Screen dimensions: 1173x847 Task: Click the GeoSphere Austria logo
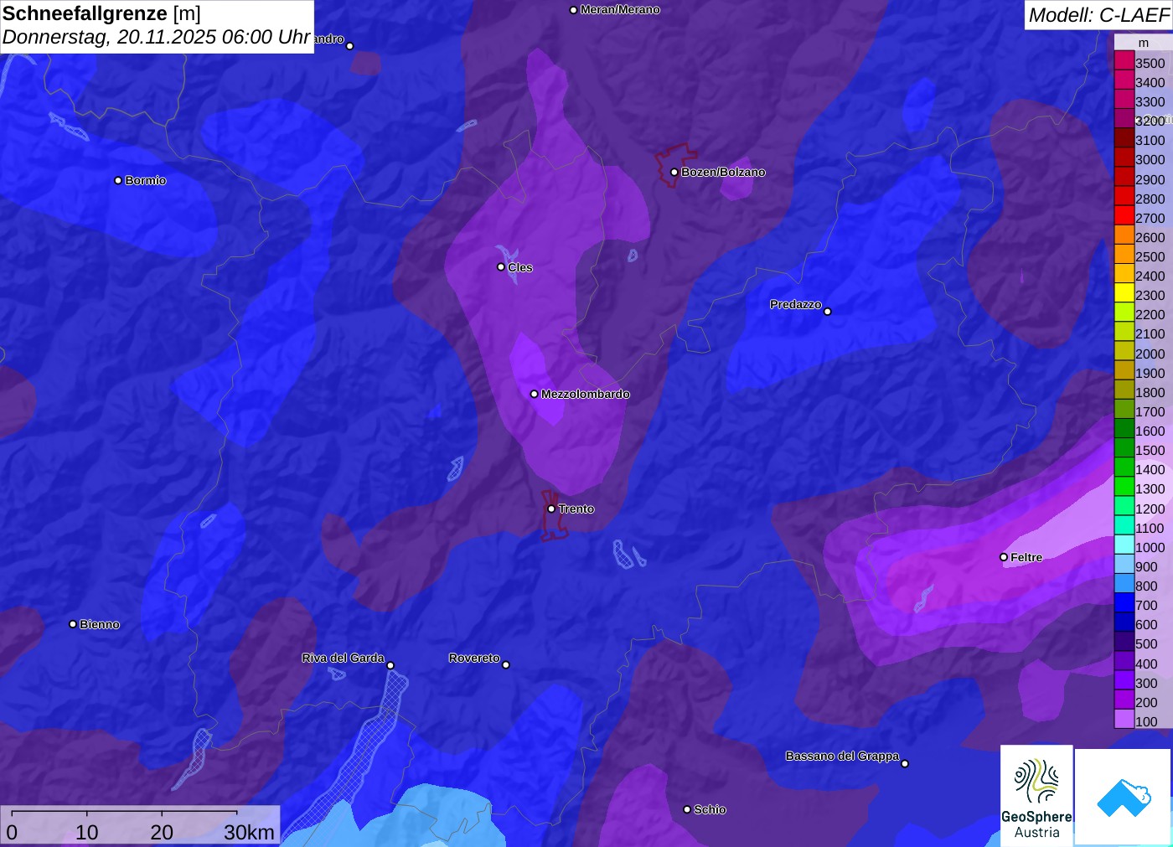coord(1036,794)
